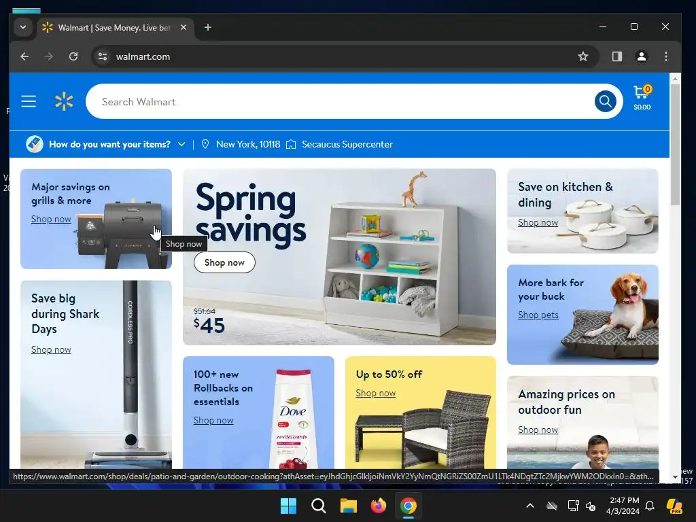Expand How do you want your items
Image resolution: width=696 pixels, height=522 pixels.
[181, 144]
